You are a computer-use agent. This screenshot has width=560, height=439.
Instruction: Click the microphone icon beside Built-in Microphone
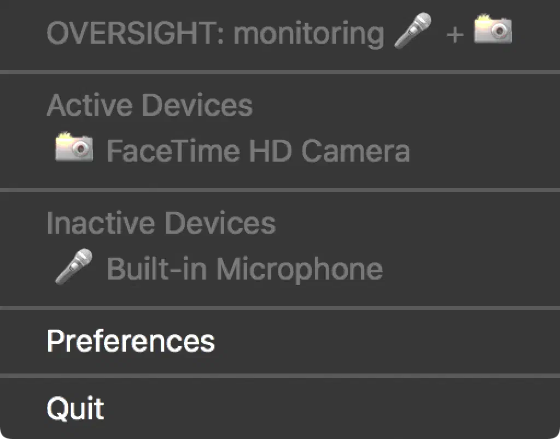click(x=73, y=266)
